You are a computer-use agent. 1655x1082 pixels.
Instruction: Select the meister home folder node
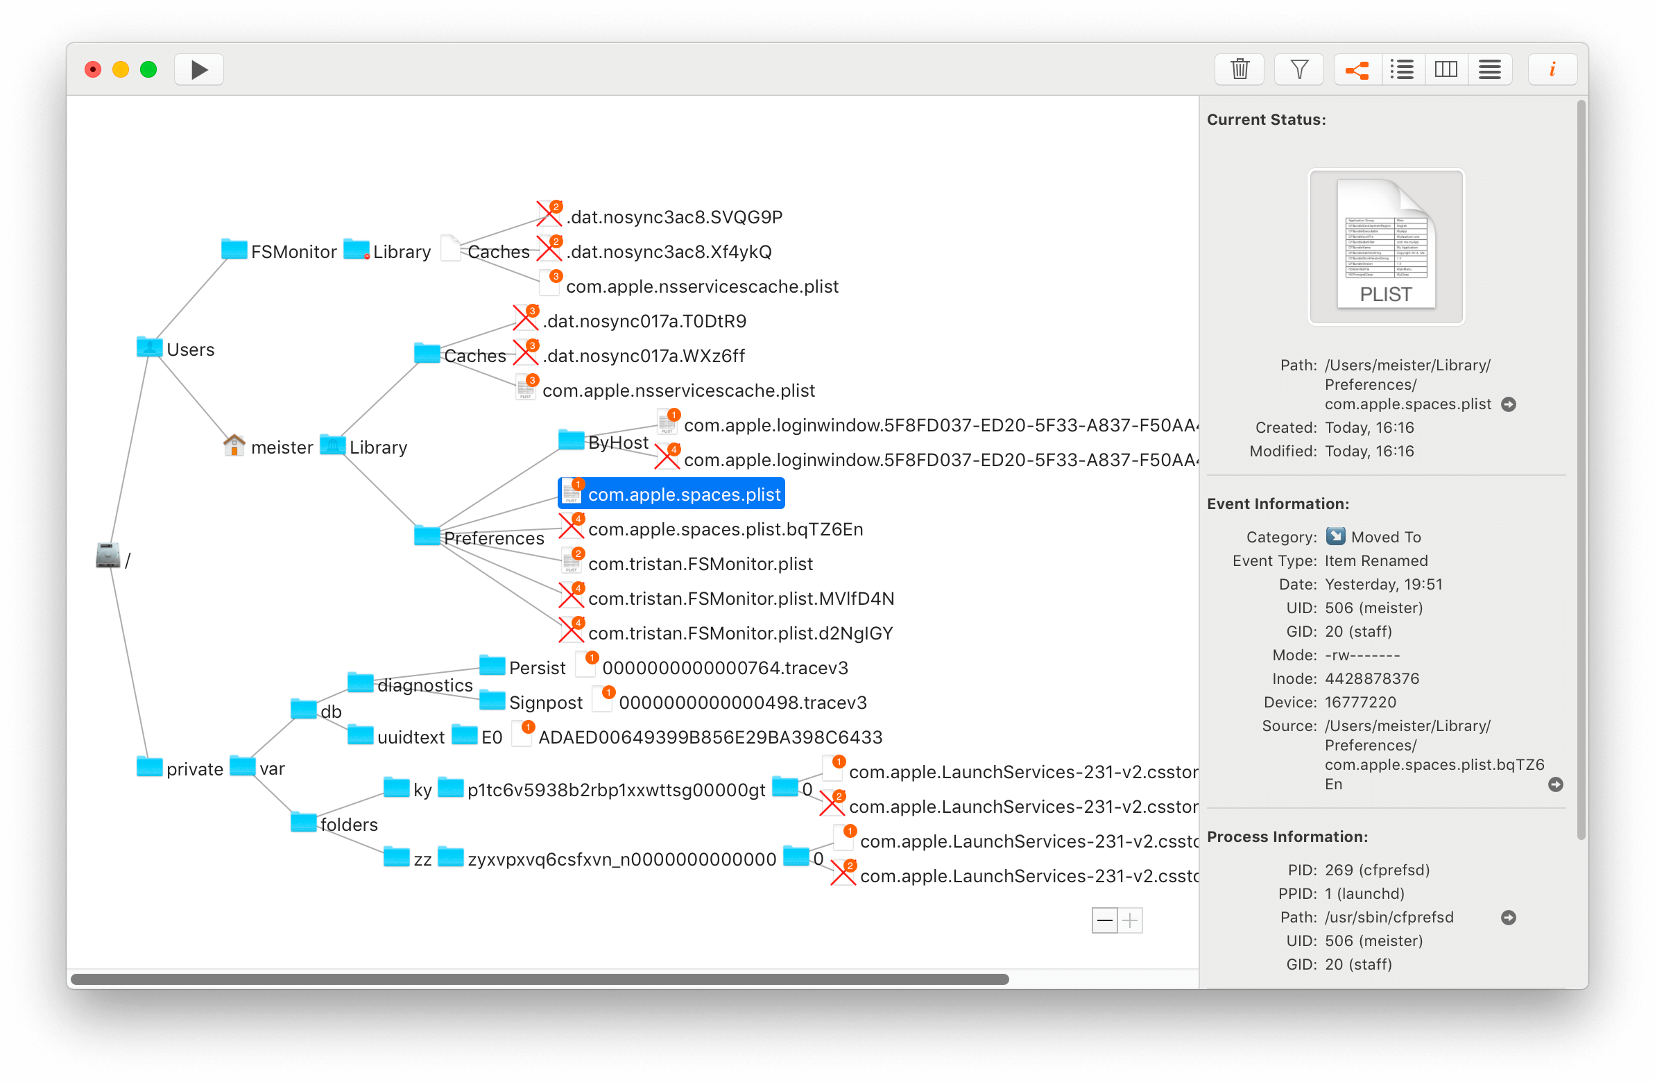point(280,447)
